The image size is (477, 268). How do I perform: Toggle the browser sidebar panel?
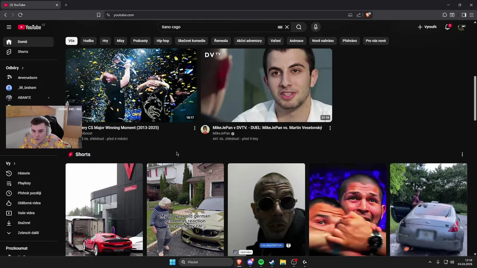(x=464, y=15)
